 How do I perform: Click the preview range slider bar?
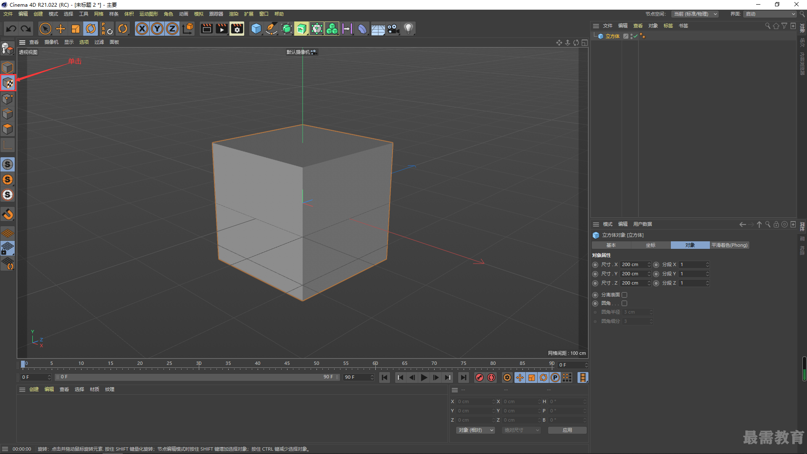pos(197,377)
